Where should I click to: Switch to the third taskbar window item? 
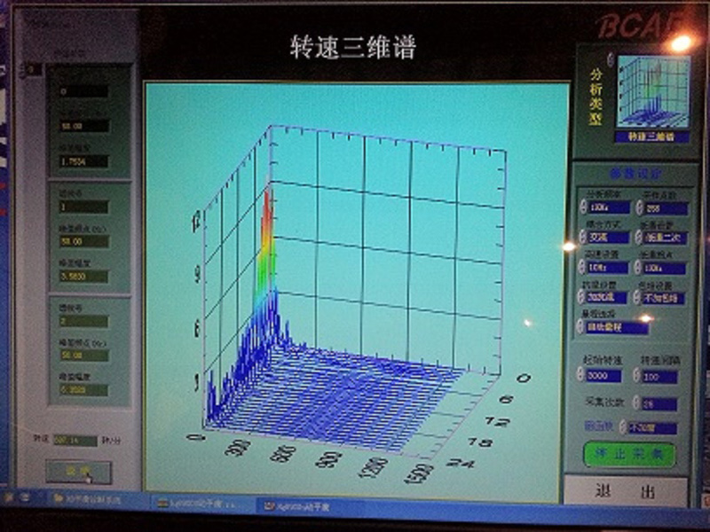click(x=308, y=506)
